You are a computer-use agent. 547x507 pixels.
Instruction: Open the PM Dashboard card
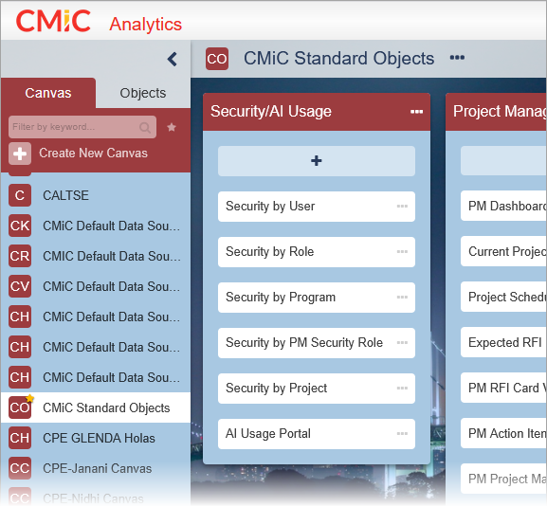tap(503, 206)
